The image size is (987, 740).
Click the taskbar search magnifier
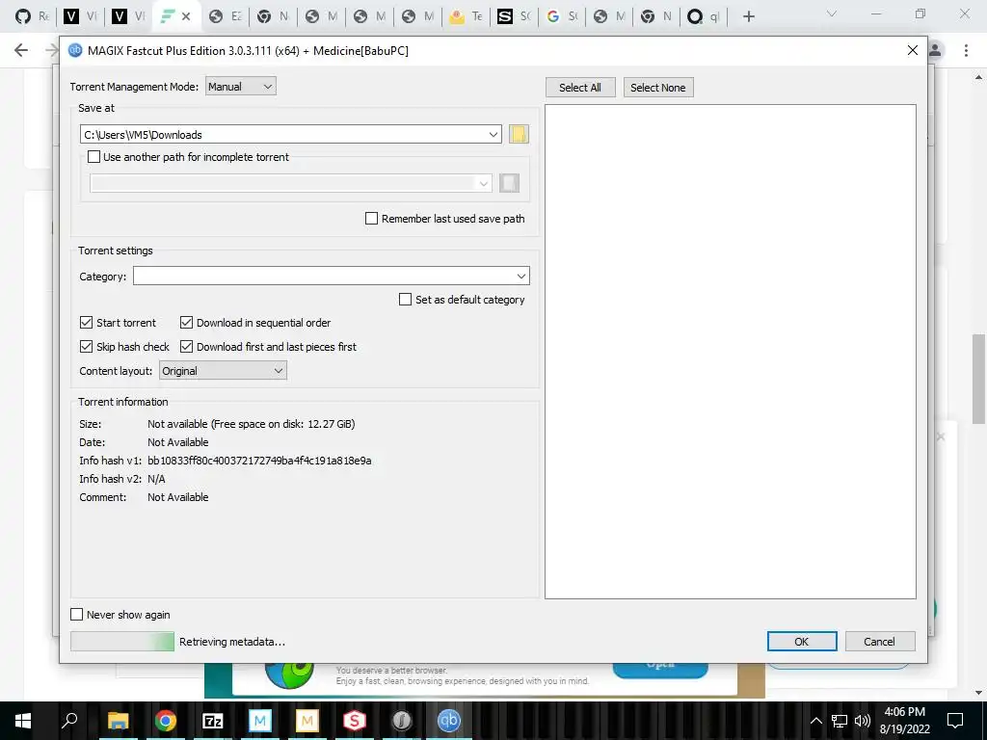(x=69, y=721)
